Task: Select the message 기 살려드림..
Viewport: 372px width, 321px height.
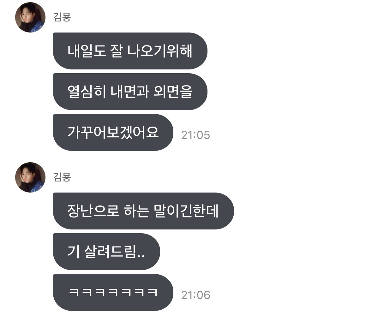Action: [x=106, y=252]
